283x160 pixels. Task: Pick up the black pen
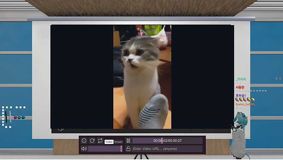(x=6, y=117)
